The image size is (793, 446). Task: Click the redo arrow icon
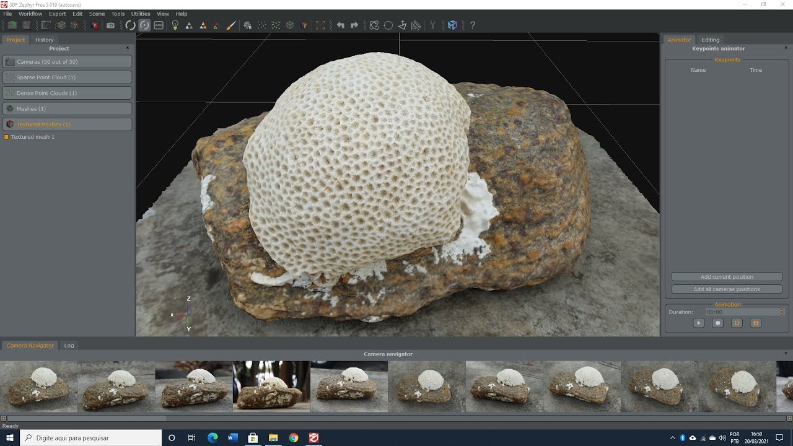pos(354,25)
